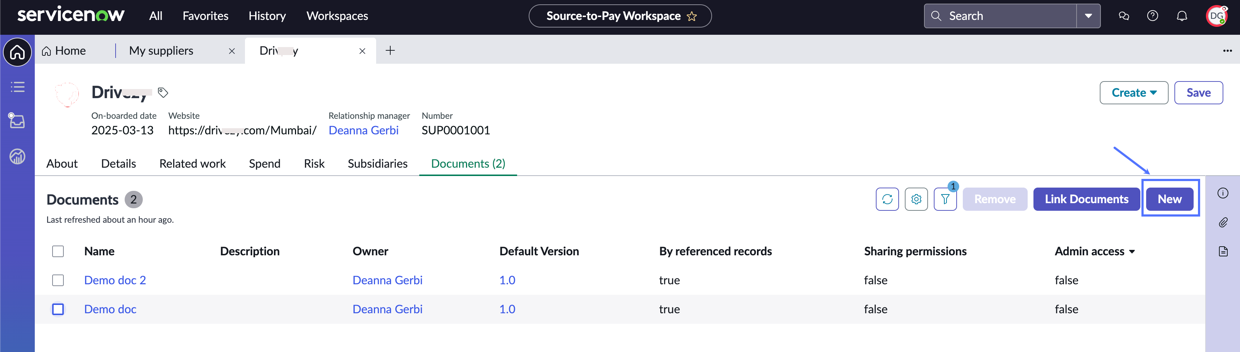Click the supplier logo image

click(x=66, y=94)
